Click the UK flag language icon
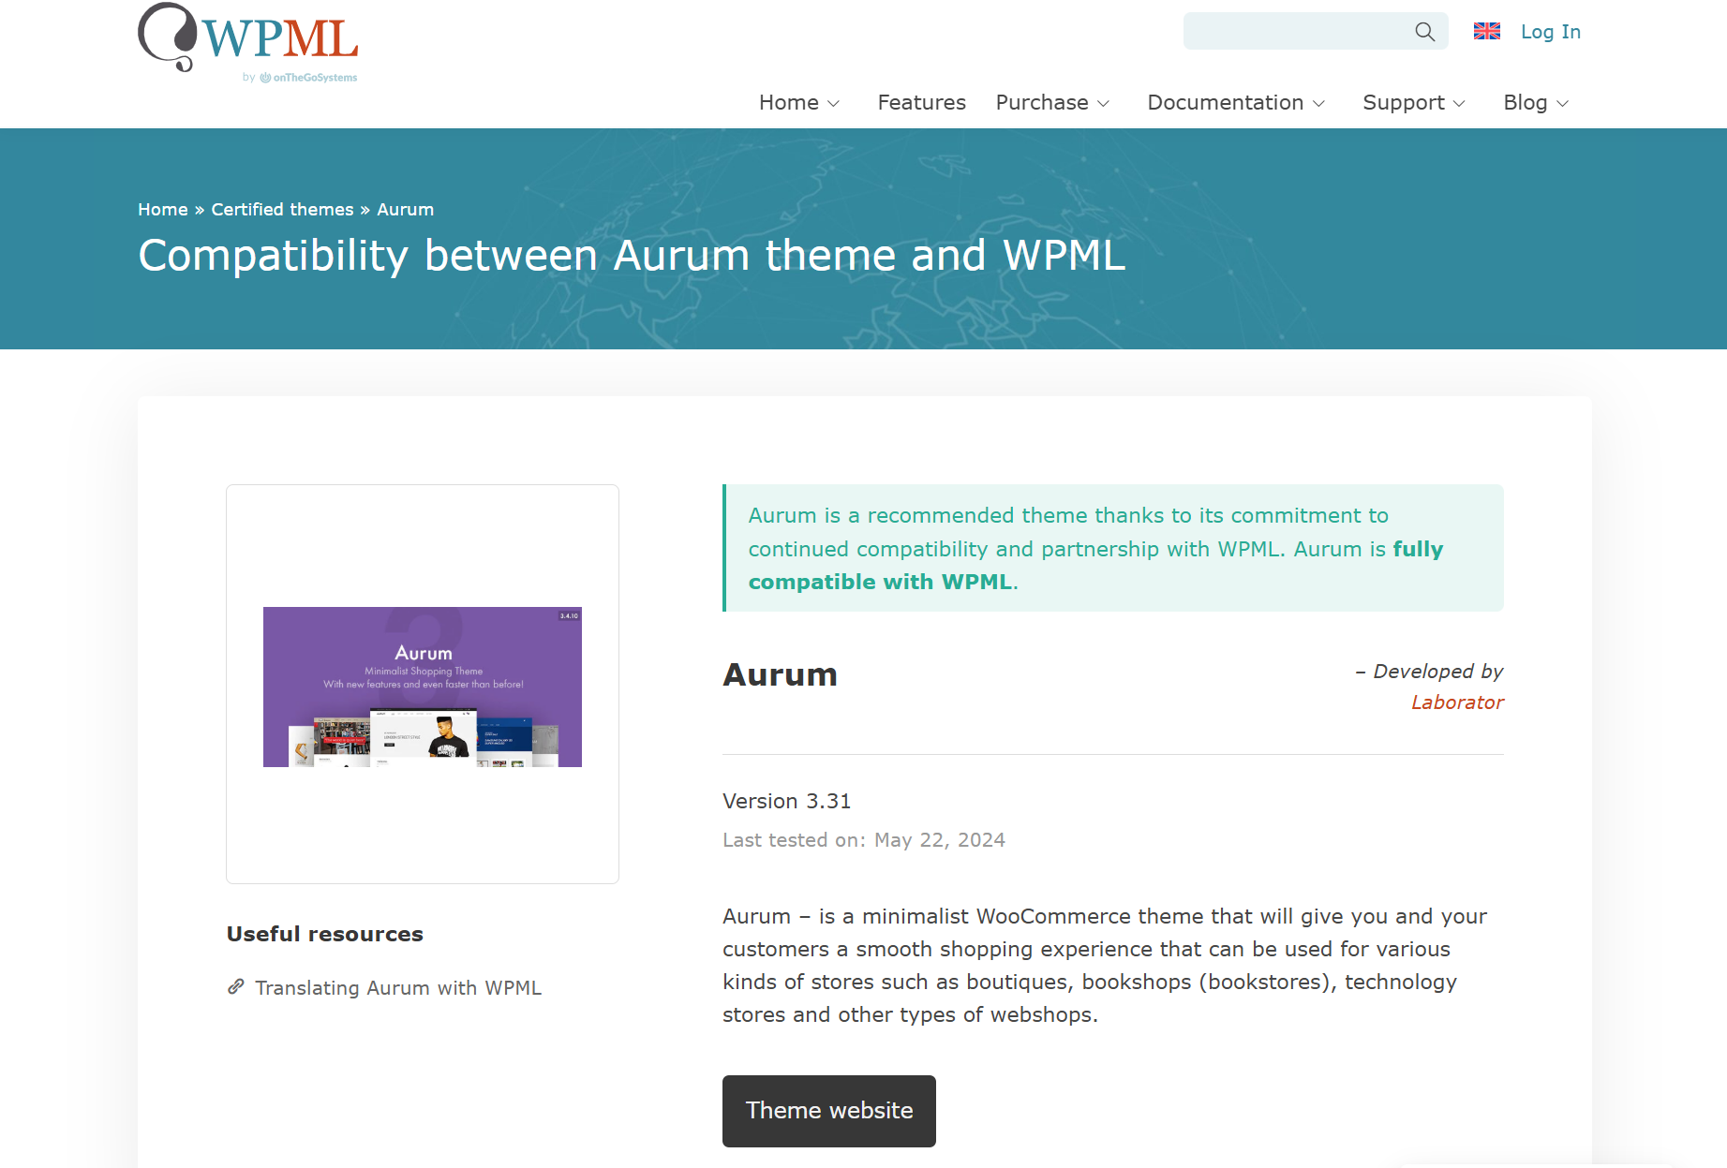1727x1168 pixels. [x=1486, y=32]
